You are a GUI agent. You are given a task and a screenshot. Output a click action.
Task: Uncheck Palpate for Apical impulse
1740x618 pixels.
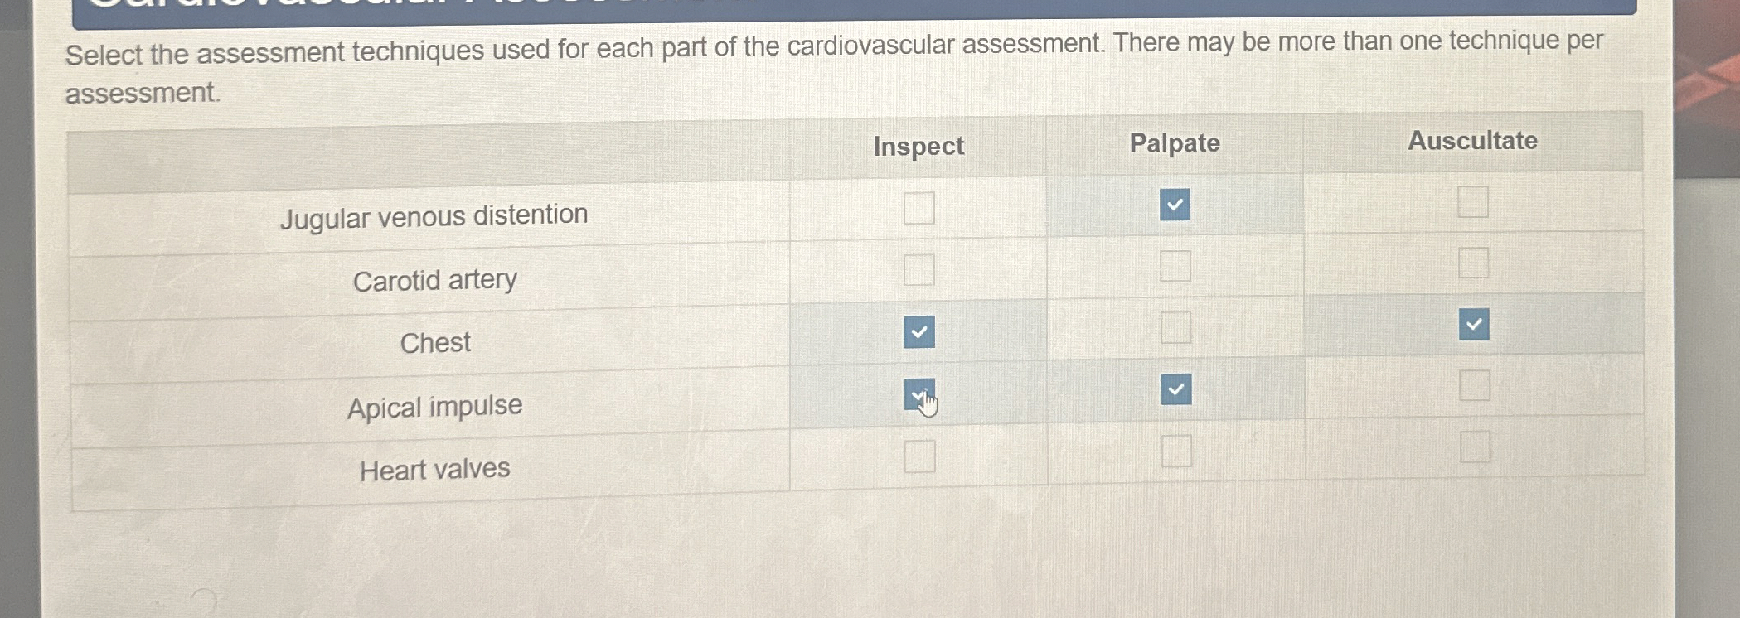coord(1175,389)
